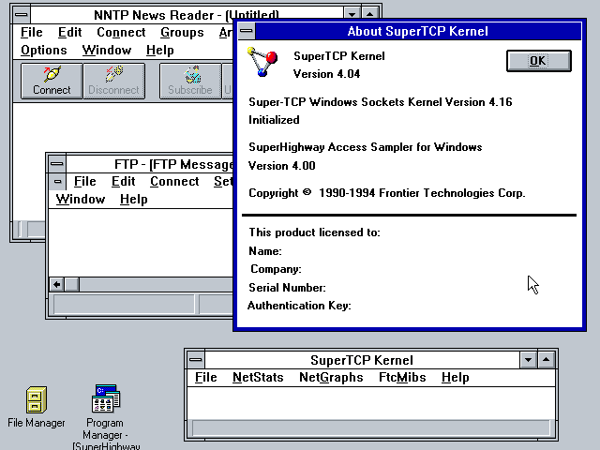
Task: Open Groups menu in NNTP News Reader
Action: point(182,33)
